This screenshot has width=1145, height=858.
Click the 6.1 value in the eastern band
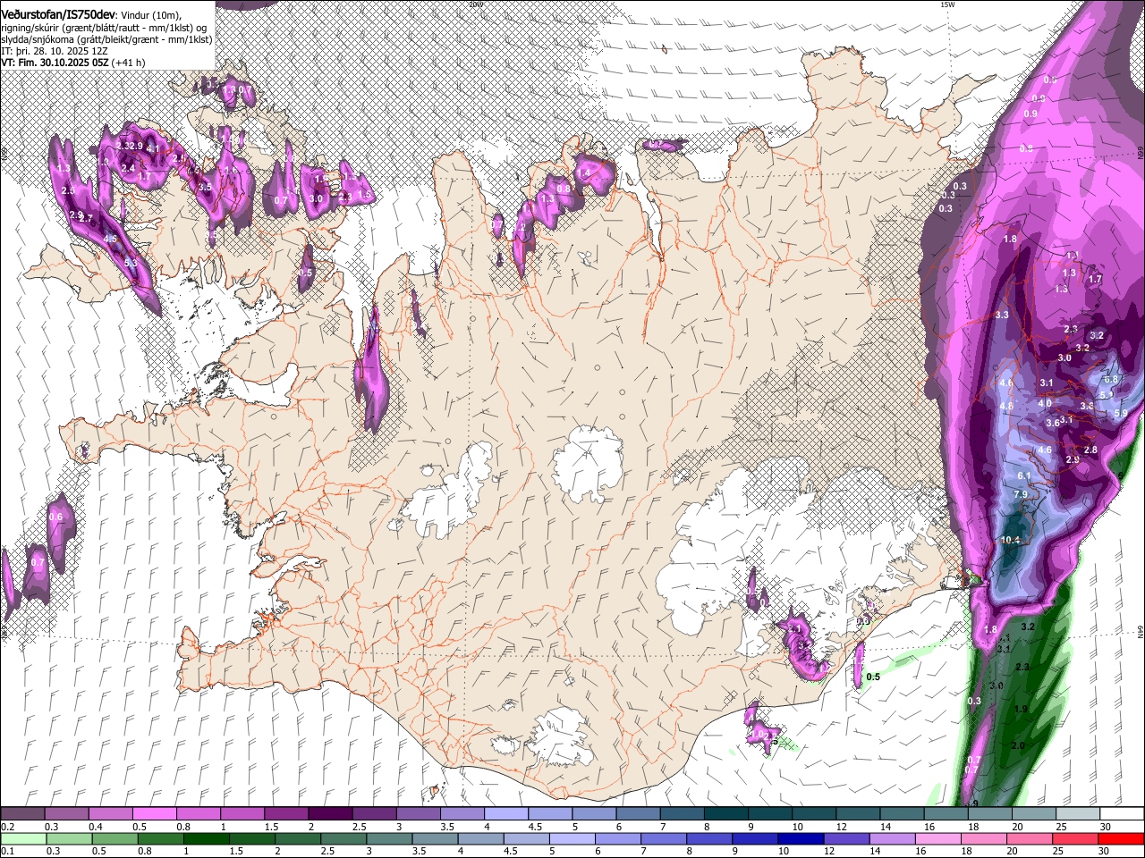tap(1024, 475)
